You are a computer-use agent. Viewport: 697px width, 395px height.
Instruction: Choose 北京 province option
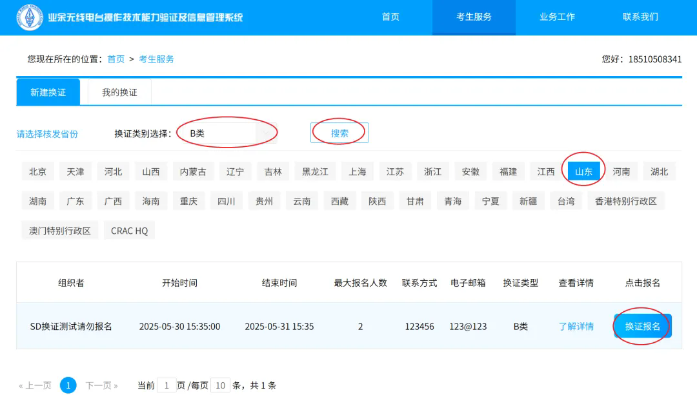click(38, 171)
